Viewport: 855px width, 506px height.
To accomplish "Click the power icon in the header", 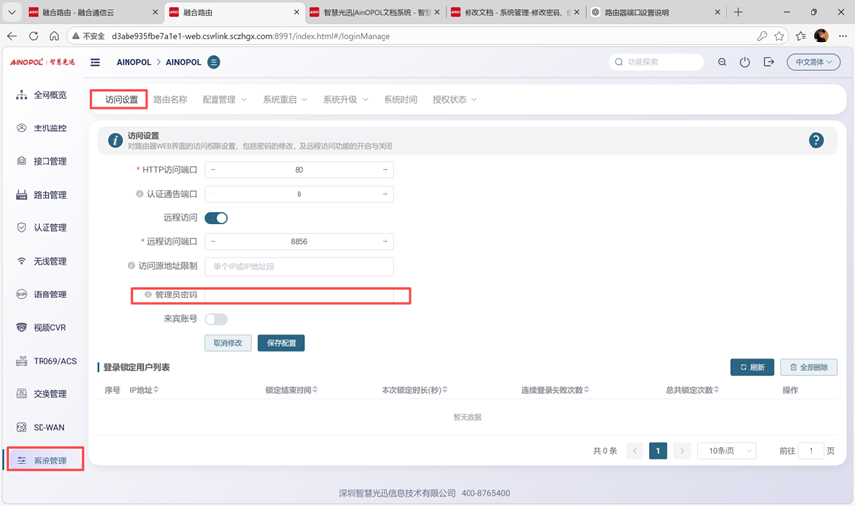I will 745,62.
